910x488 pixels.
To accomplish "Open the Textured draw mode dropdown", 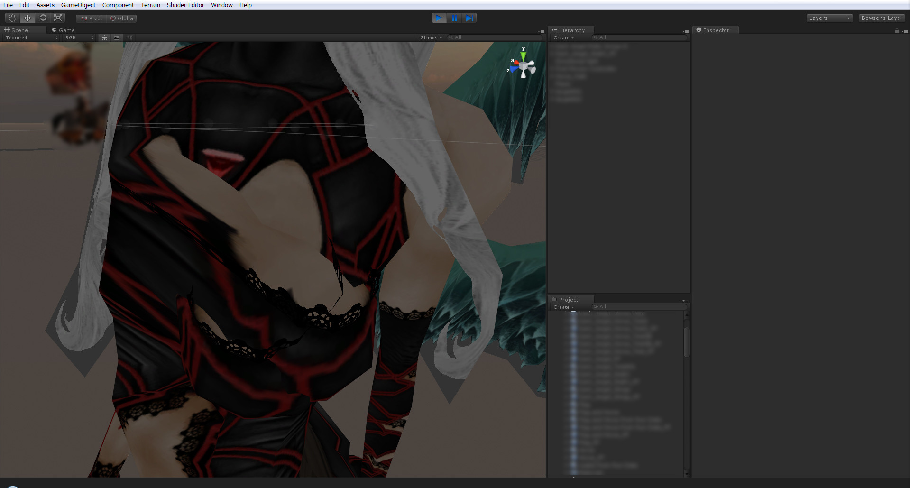I will (x=28, y=37).
